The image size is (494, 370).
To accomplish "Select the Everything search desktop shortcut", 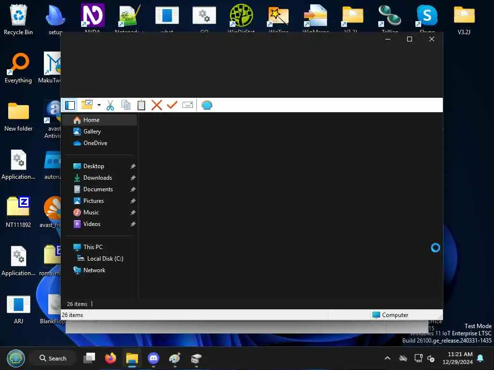I will (x=18, y=67).
